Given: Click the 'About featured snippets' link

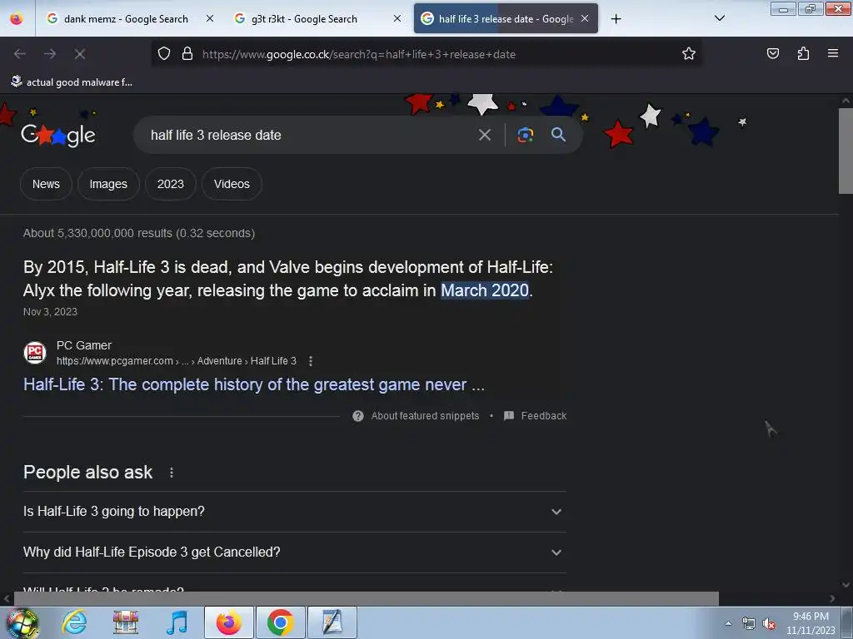Looking at the screenshot, I should point(425,416).
